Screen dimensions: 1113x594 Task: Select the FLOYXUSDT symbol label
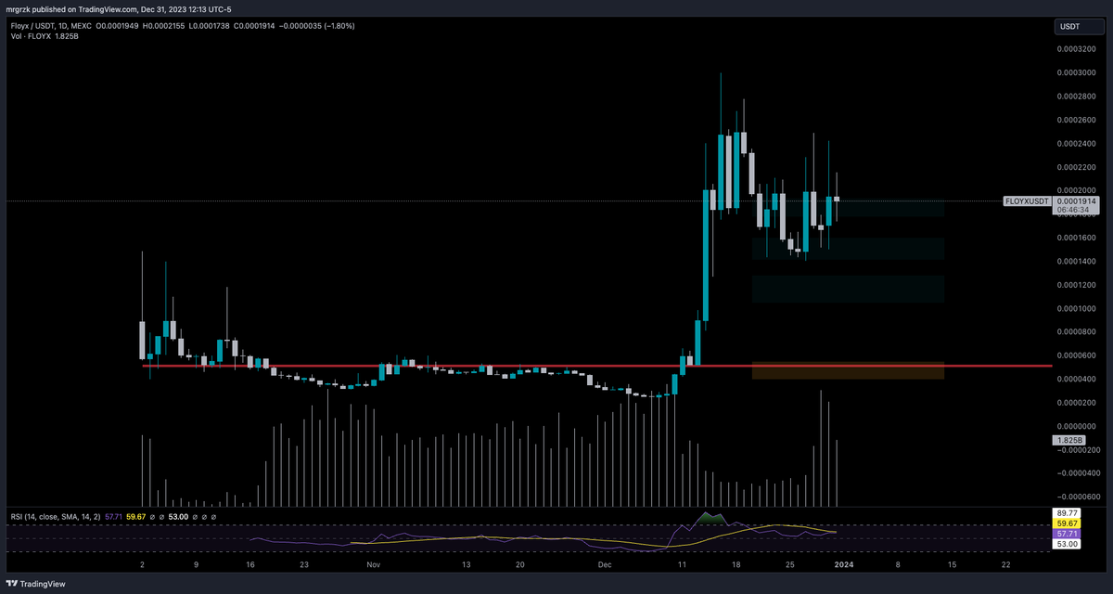(1028, 201)
